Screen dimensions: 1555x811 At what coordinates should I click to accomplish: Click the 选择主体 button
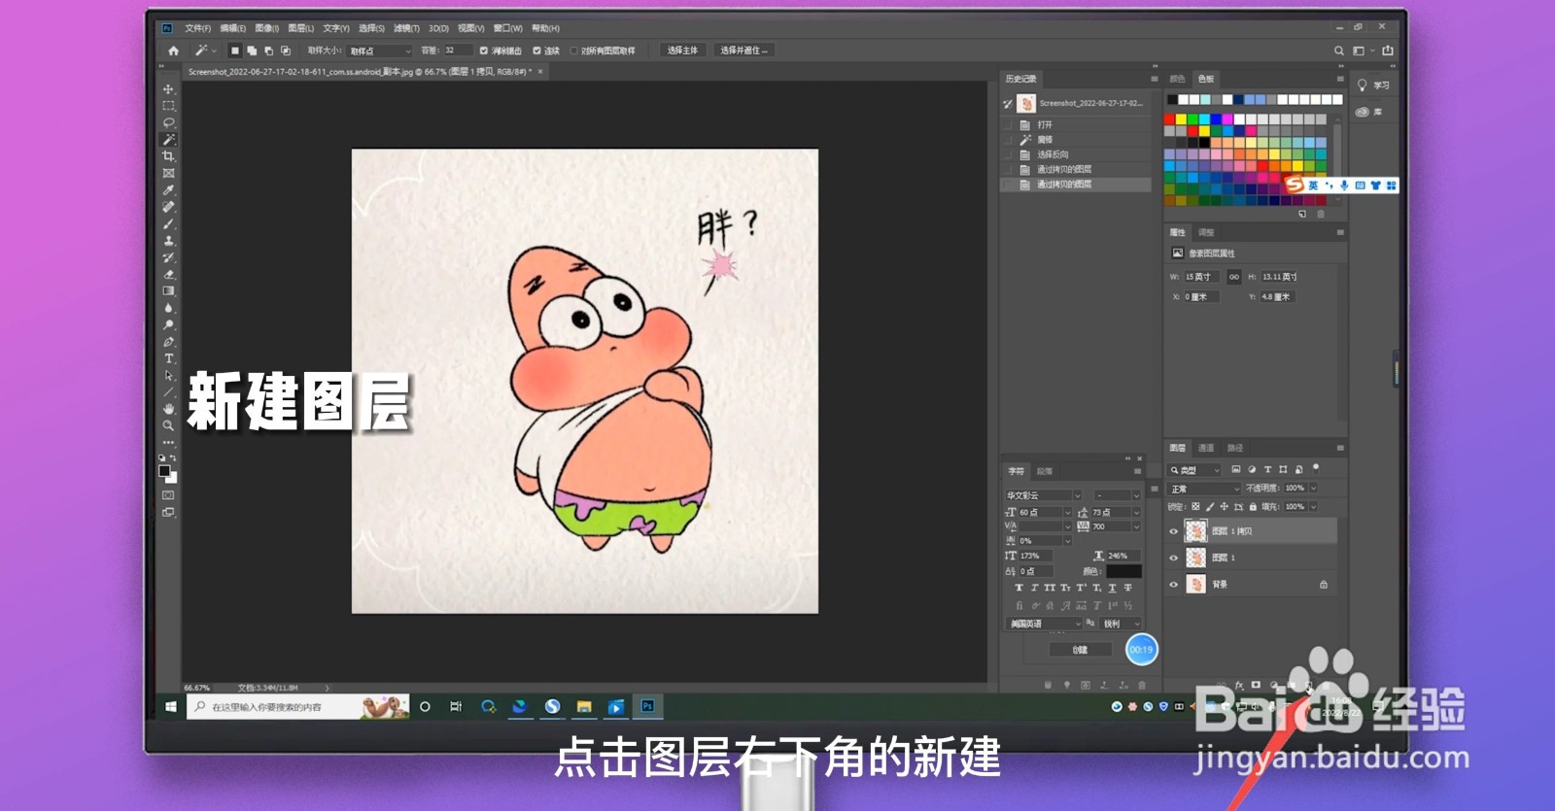pyautogui.click(x=682, y=51)
